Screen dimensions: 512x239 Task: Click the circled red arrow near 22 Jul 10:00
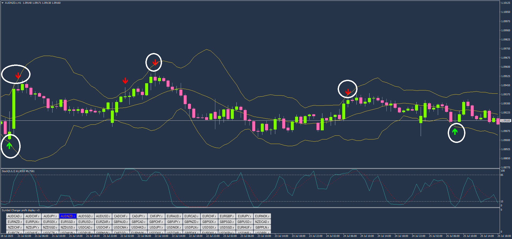tap(155, 63)
